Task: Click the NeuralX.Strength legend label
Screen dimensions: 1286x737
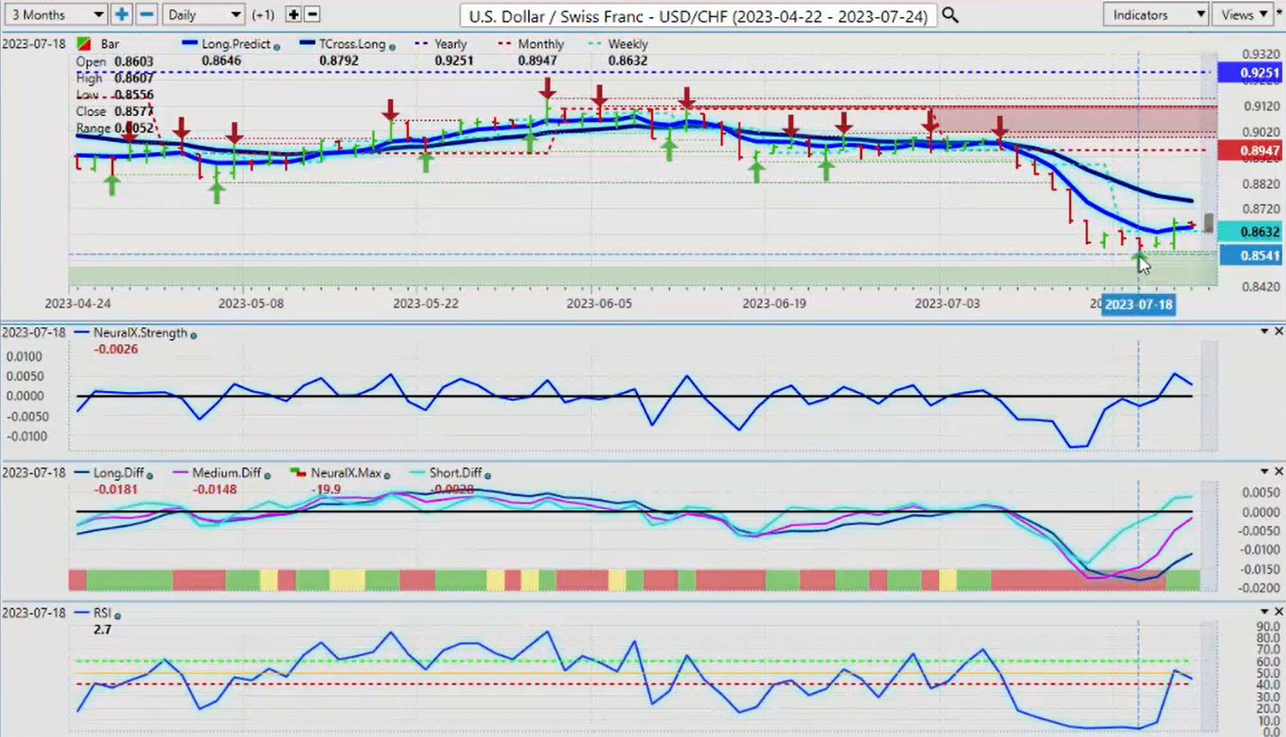Action: [x=140, y=333]
